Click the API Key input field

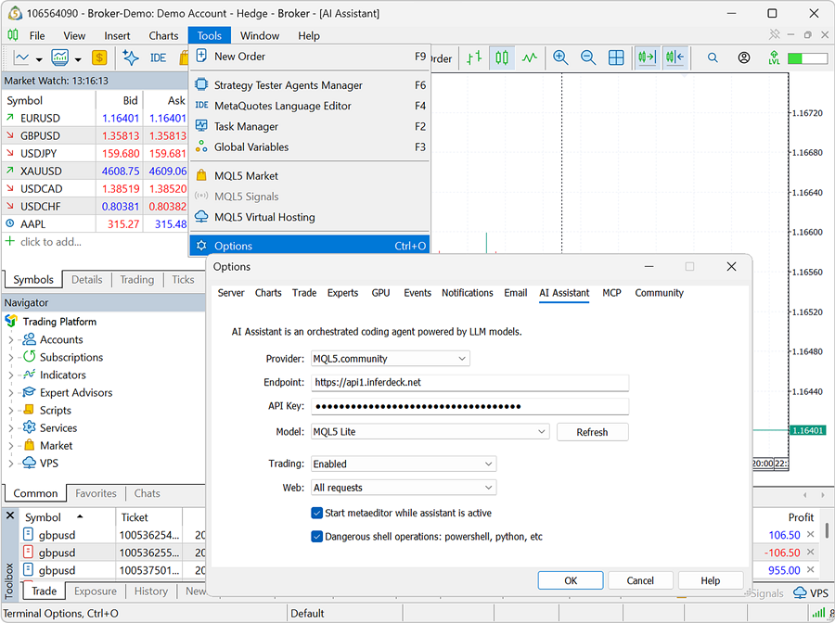point(469,406)
